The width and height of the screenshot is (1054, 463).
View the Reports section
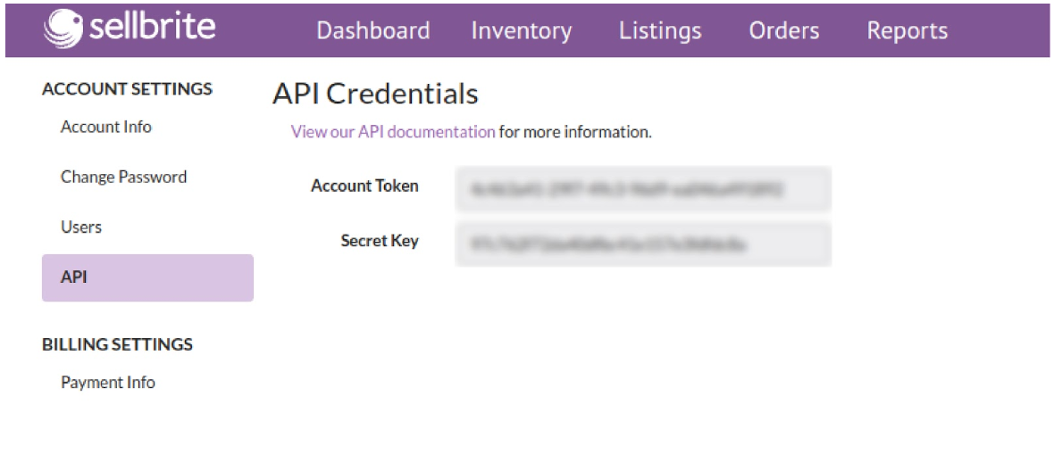[x=908, y=31]
